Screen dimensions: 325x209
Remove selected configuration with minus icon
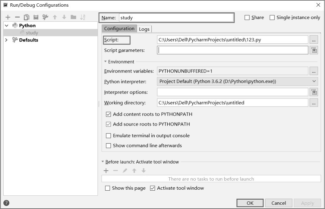point(17,17)
